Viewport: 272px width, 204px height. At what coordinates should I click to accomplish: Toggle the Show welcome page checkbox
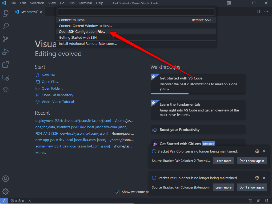click(117, 192)
